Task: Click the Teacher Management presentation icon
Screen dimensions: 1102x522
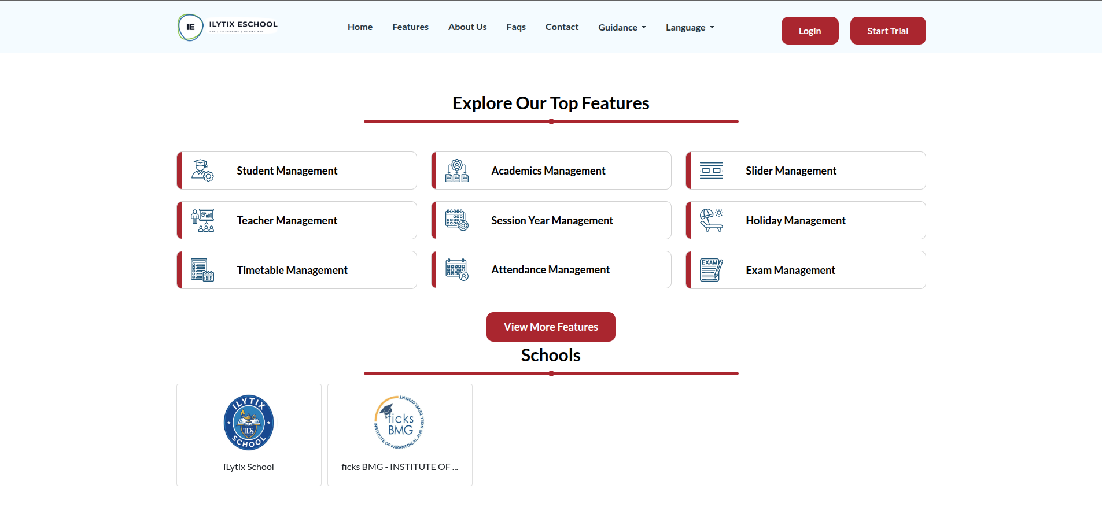Action: [x=202, y=220]
